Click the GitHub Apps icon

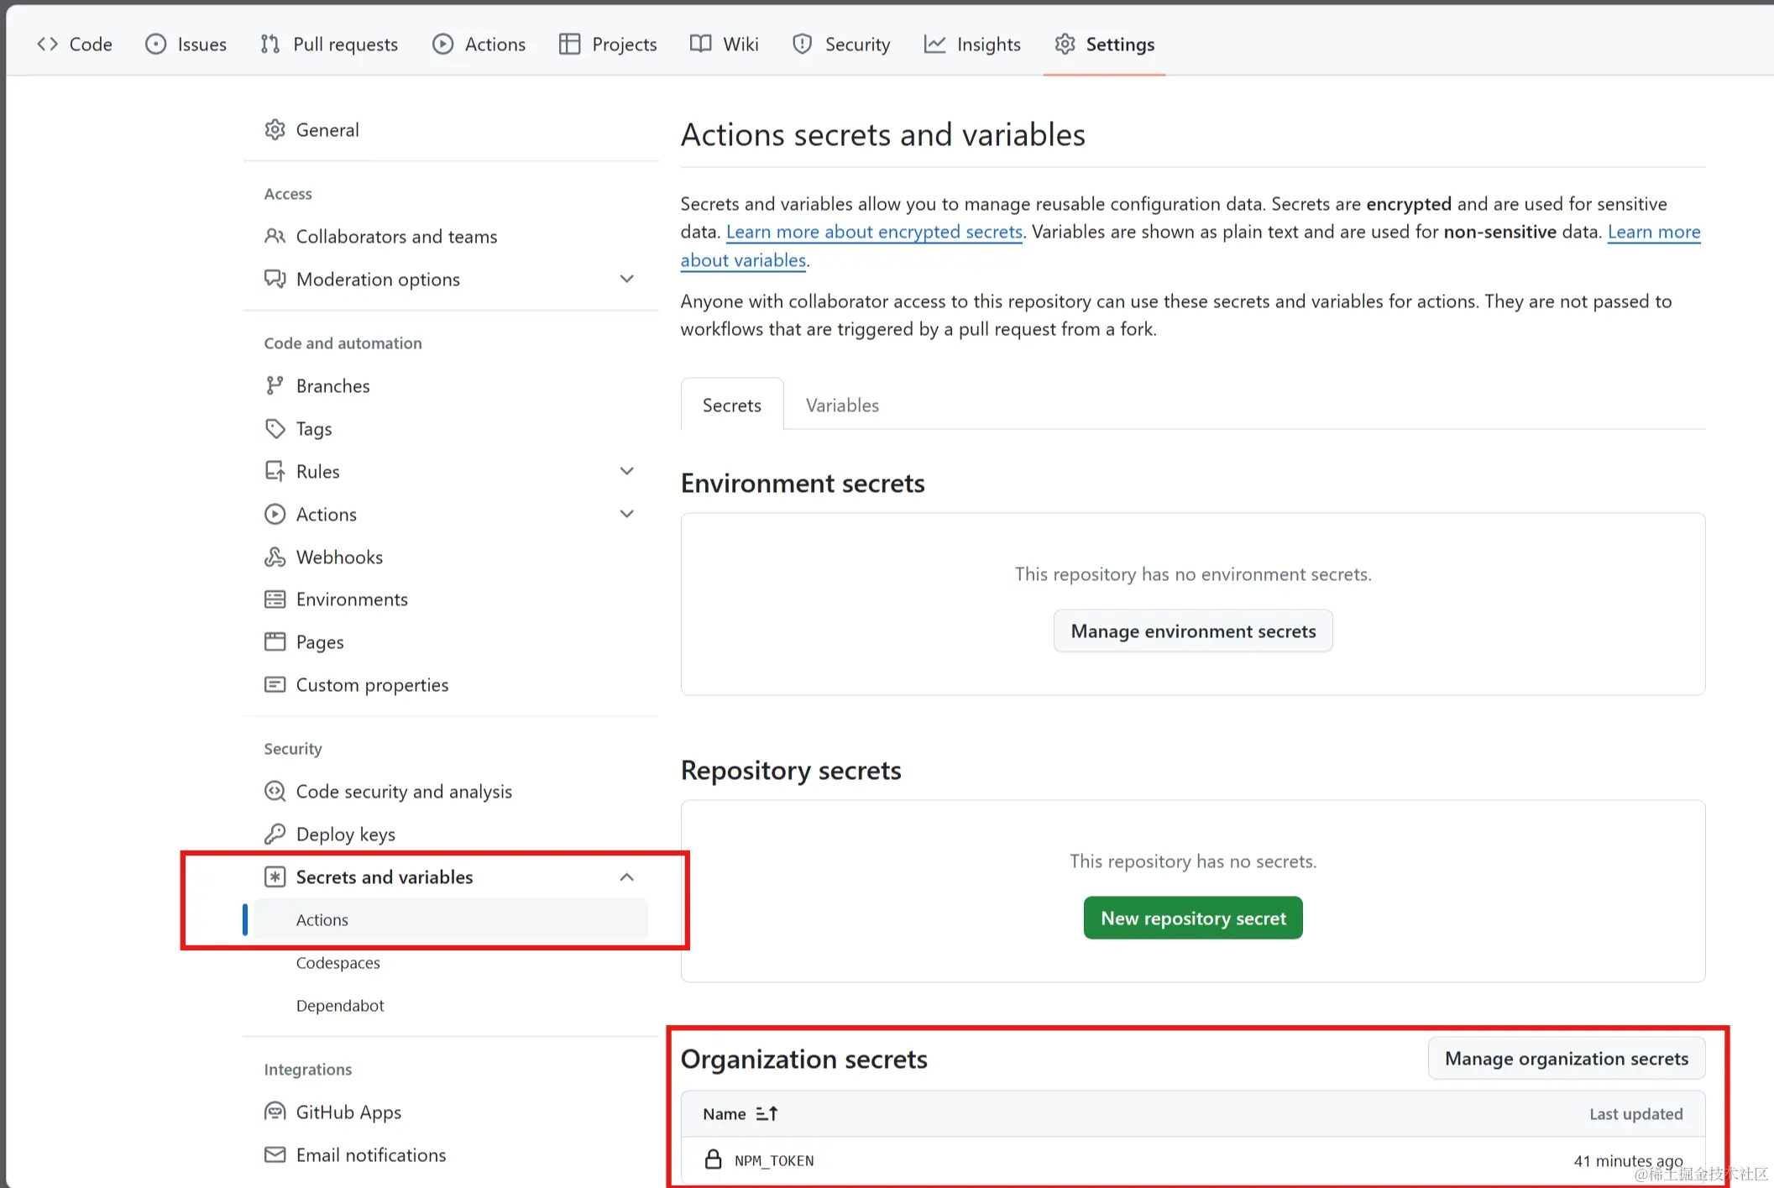(x=275, y=1112)
